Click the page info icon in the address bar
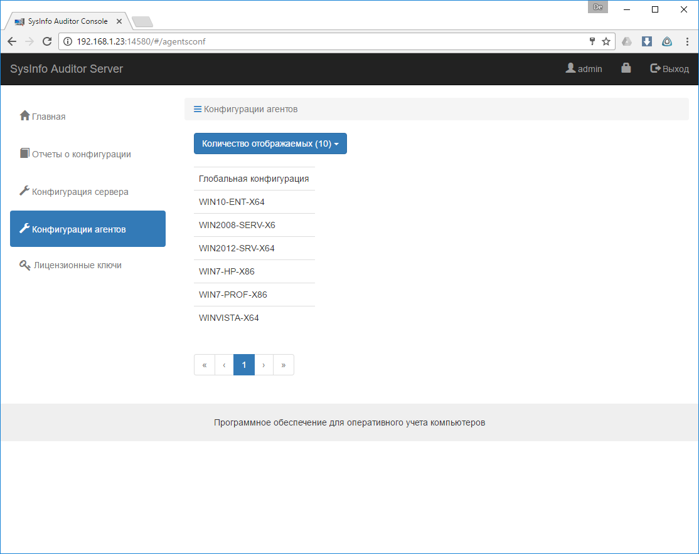Viewport: 699px width, 554px height. [67, 41]
